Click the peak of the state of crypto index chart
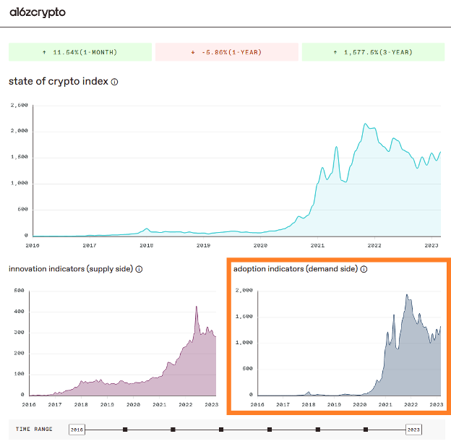This screenshot has width=451, height=444. click(x=366, y=124)
